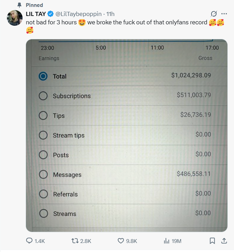Click the Grok circle-slash icon
234x252 pixels.
[214, 14]
